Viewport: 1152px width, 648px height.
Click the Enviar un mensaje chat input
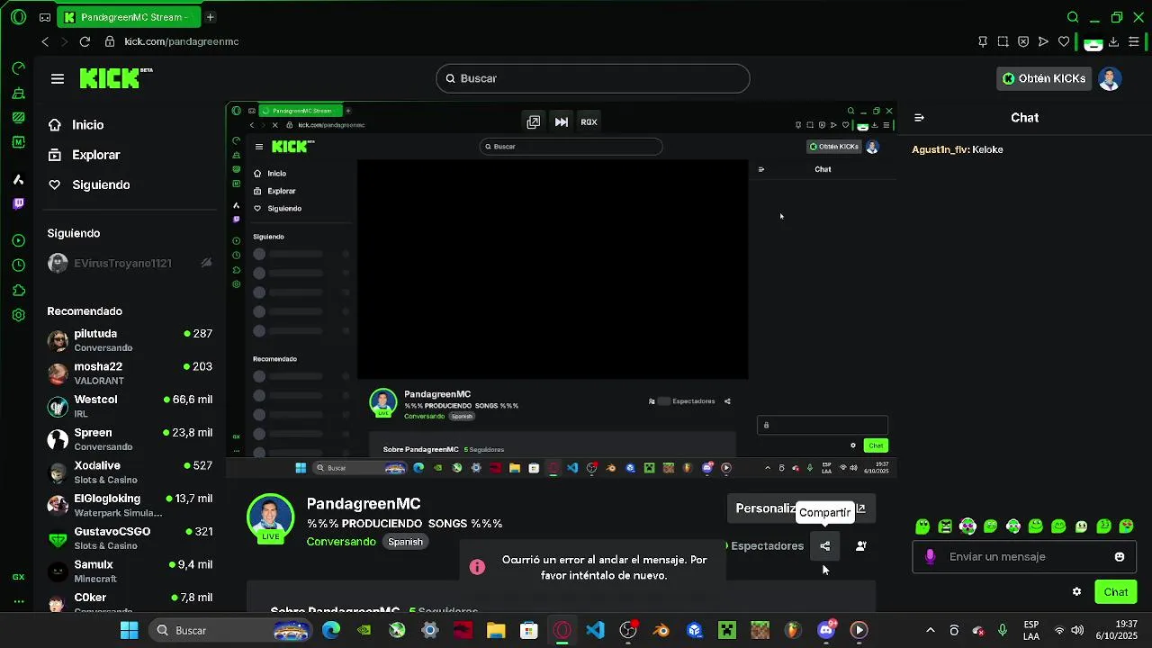1024,557
